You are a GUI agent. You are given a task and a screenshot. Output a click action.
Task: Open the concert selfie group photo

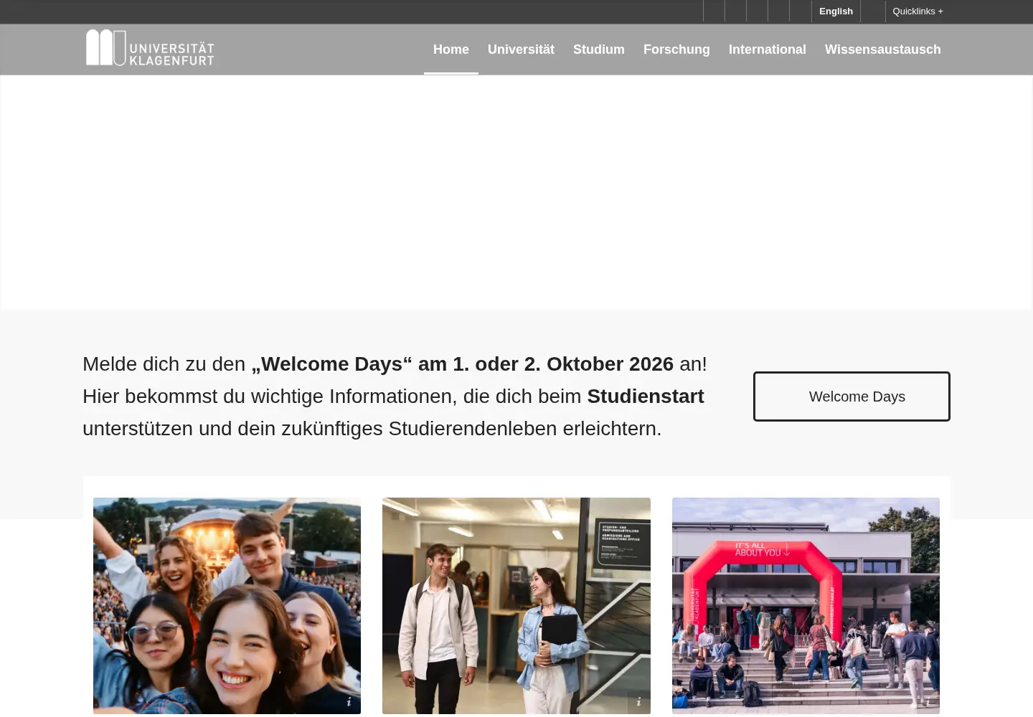click(227, 606)
